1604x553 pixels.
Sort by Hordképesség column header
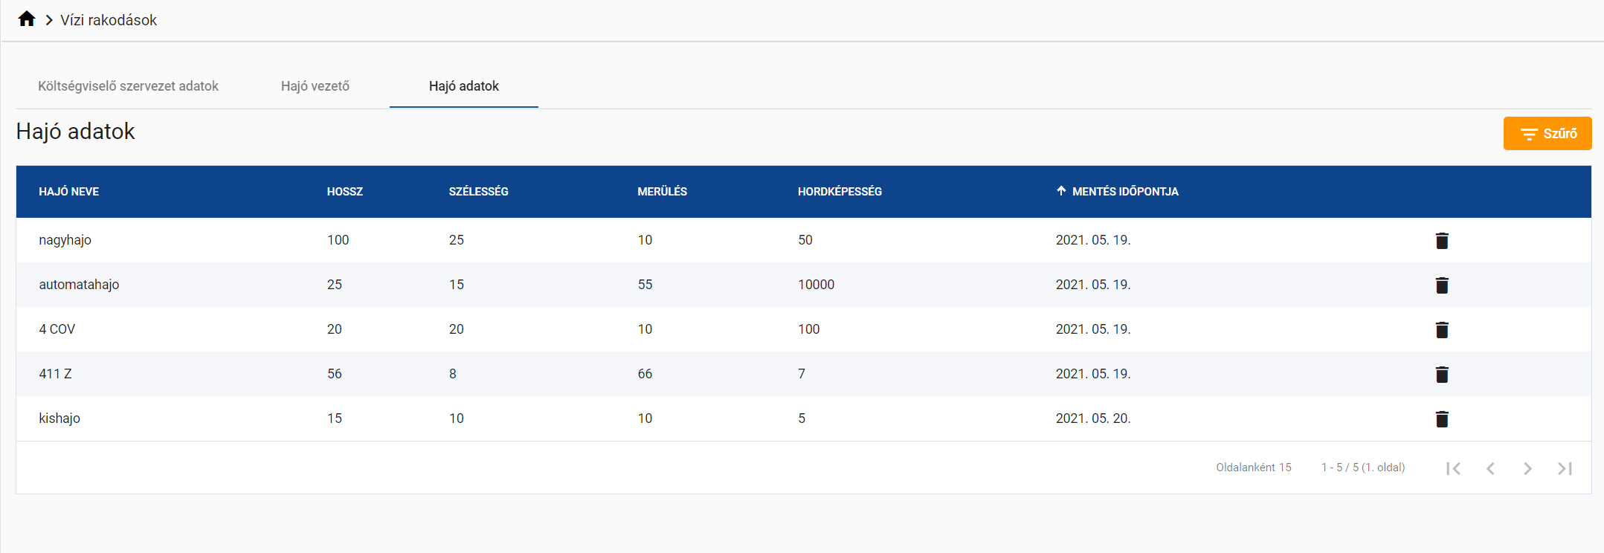pyautogui.click(x=840, y=192)
